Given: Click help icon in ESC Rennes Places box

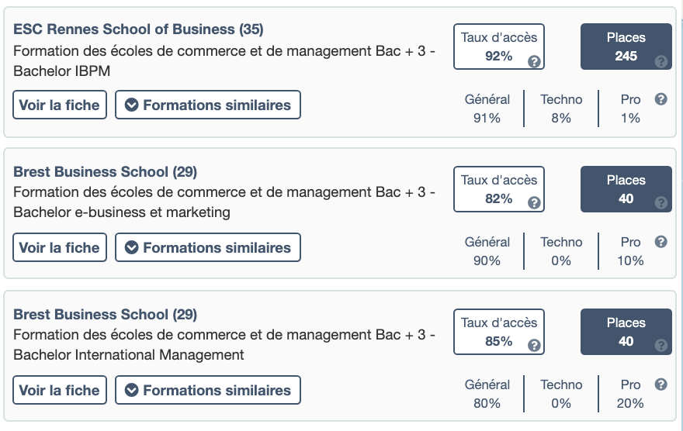Looking at the screenshot, I should click(x=661, y=61).
